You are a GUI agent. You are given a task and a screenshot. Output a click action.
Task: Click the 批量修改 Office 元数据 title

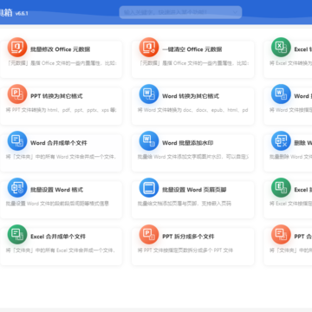click(61, 49)
